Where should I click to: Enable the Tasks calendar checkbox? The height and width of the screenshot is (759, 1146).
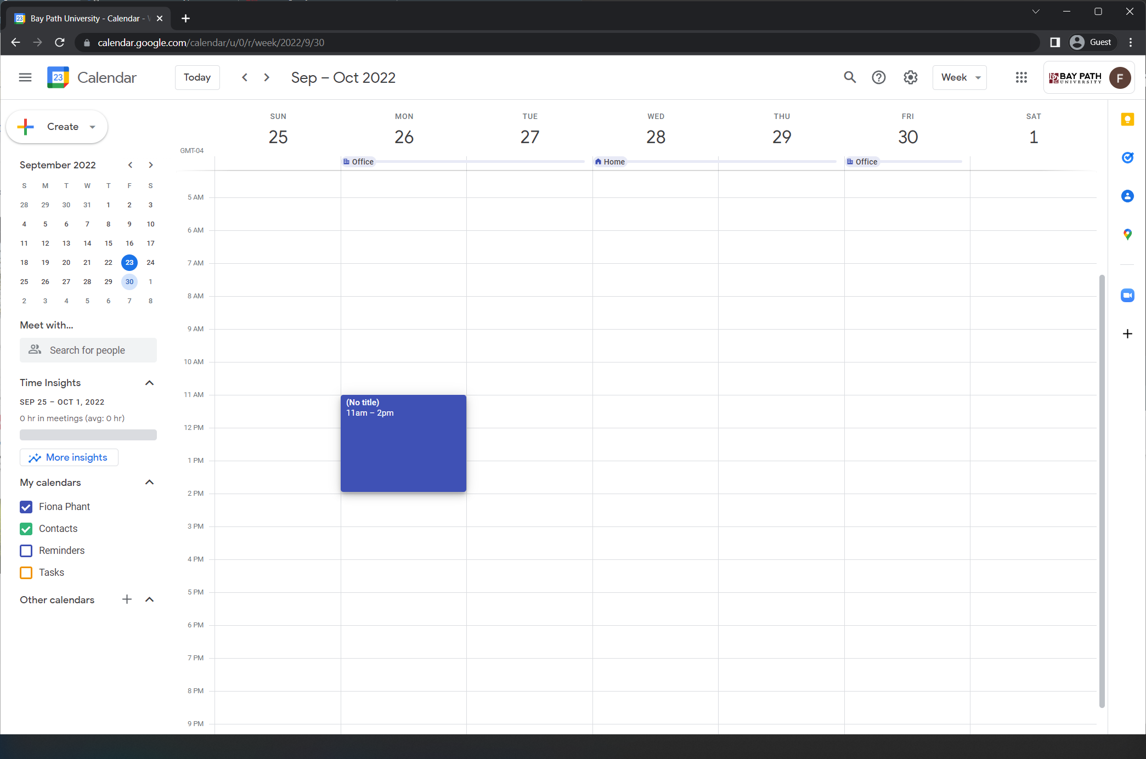(x=26, y=573)
